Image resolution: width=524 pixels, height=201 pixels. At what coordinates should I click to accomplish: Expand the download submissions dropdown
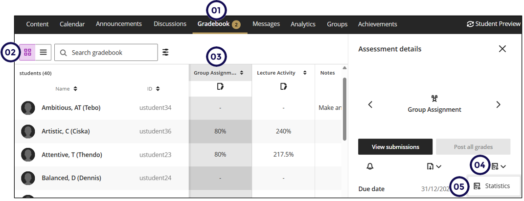[x=434, y=166]
